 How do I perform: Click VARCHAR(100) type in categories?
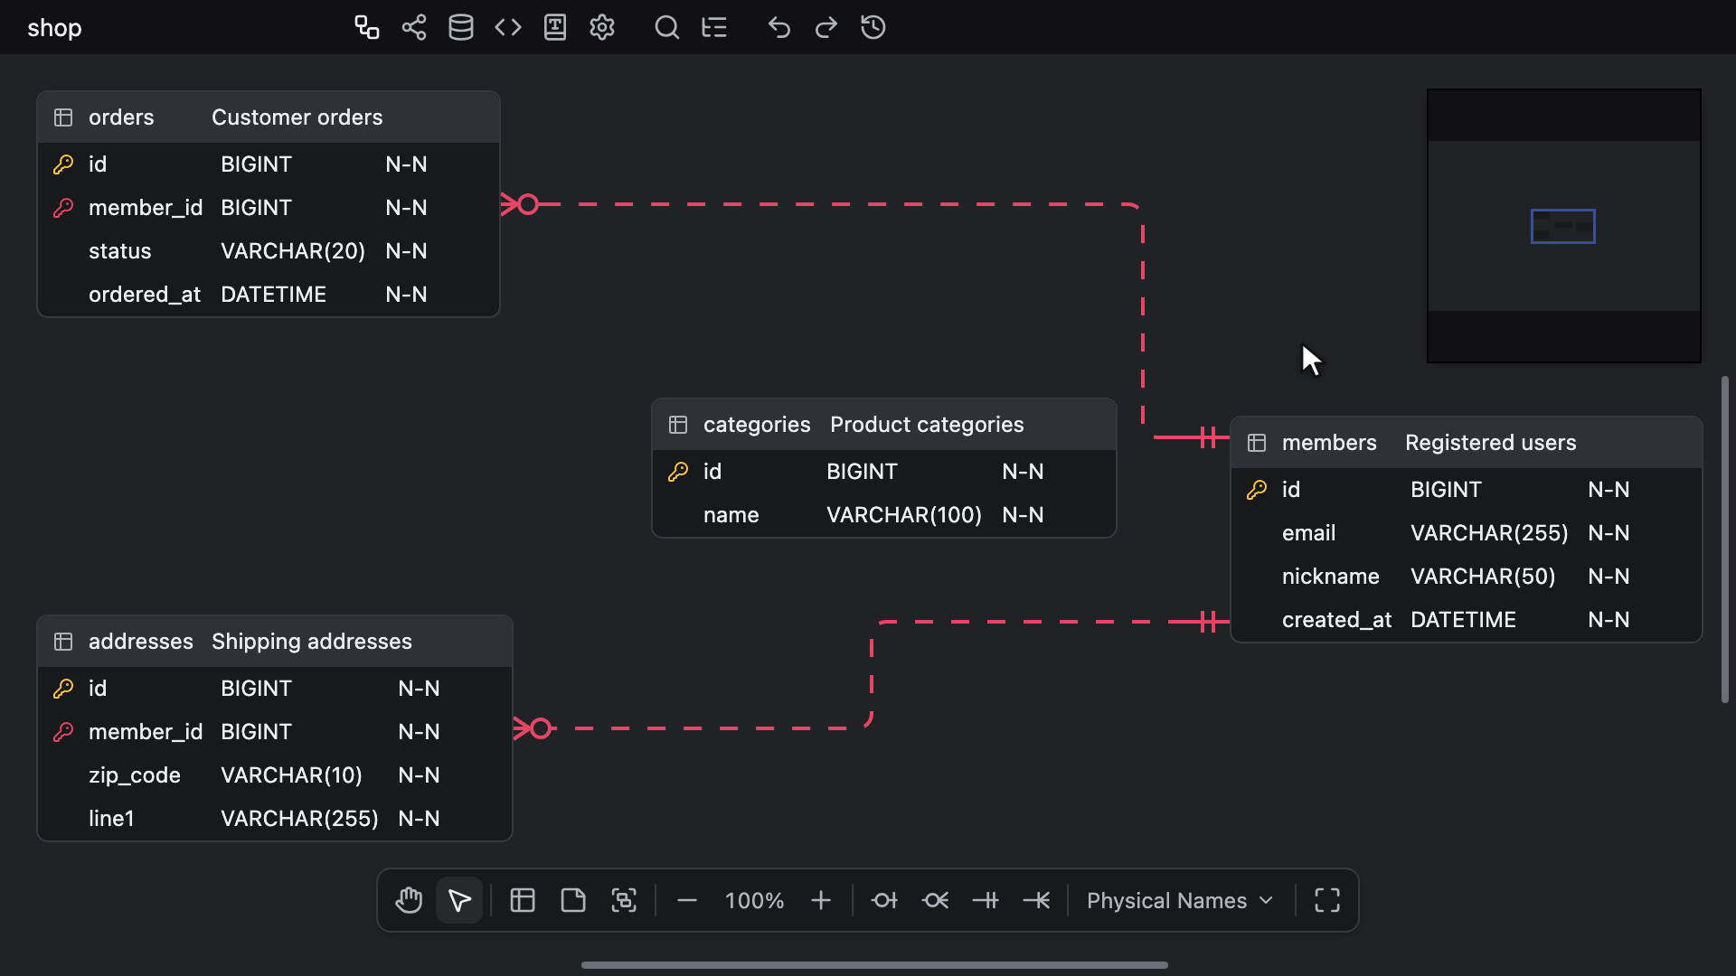point(904,515)
